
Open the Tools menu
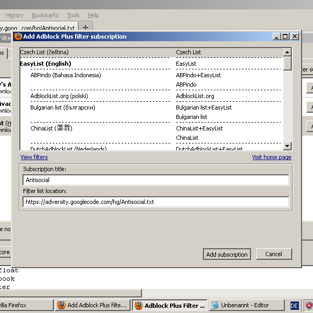(73, 15)
